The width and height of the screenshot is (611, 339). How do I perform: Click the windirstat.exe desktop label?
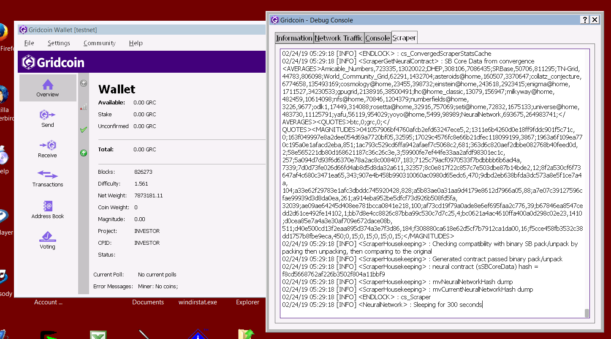pyautogui.click(x=198, y=302)
